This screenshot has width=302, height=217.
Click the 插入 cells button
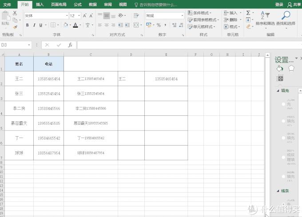(233, 13)
